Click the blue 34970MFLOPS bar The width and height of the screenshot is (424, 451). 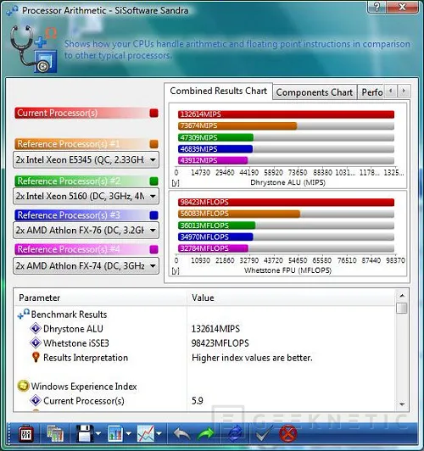215,237
